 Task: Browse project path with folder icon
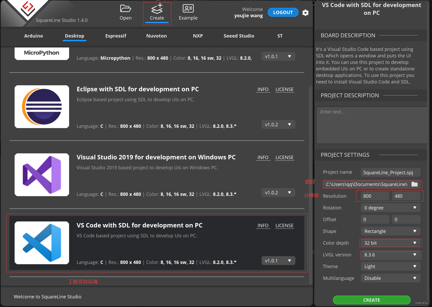[415, 184]
